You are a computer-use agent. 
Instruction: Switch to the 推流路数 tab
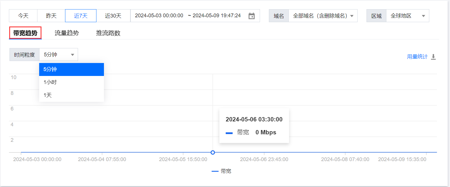coord(108,33)
